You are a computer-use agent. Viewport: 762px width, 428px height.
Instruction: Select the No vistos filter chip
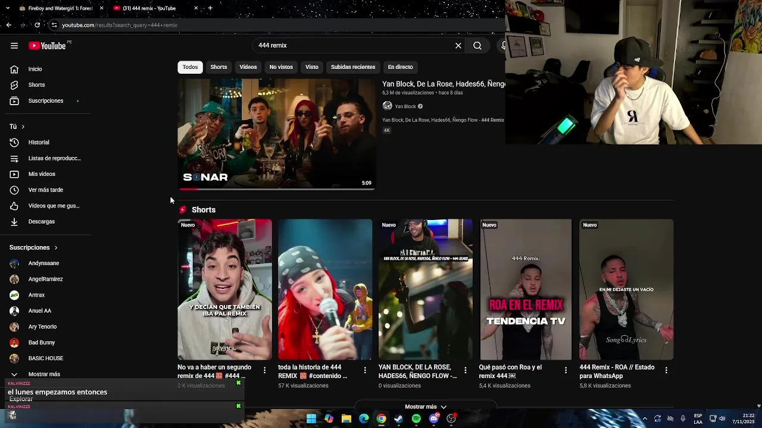point(281,67)
